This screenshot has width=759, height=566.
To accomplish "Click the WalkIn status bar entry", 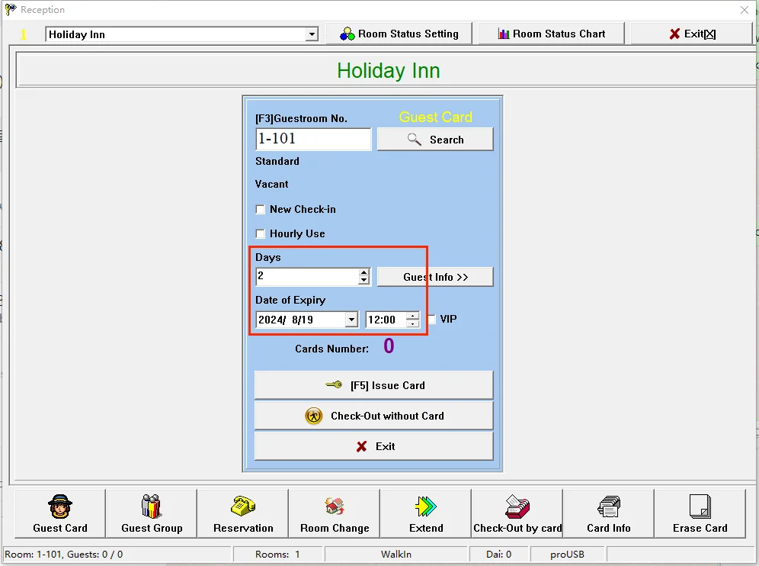I will pos(396,555).
